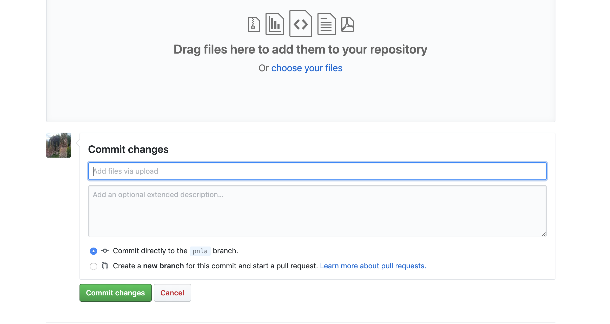Click the text document file icon

click(x=327, y=24)
